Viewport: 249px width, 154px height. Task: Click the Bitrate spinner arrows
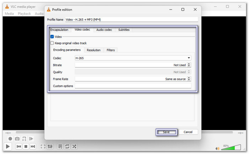189,65
